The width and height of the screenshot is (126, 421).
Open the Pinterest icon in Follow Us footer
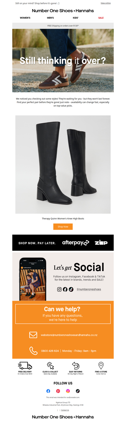pyautogui.click(x=58, y=391)
